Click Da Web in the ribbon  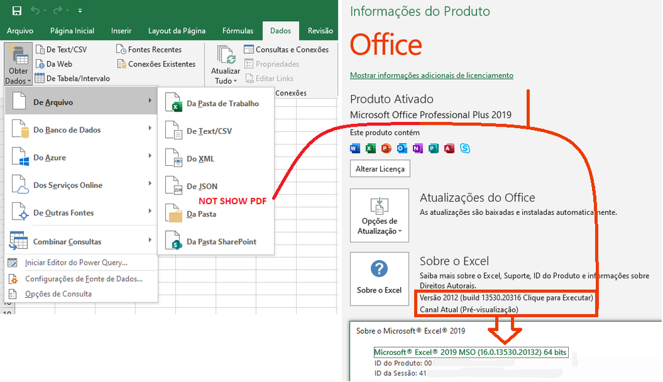54,64
